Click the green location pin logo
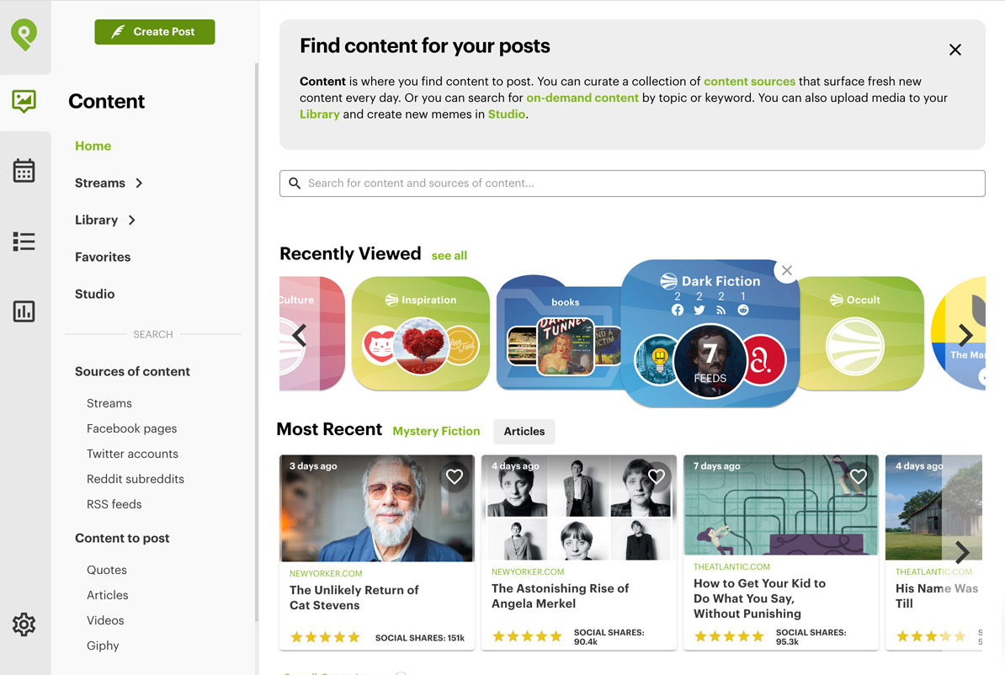Screen dimensions: 1005x675 pyautogui.click(x=24, y=34)
